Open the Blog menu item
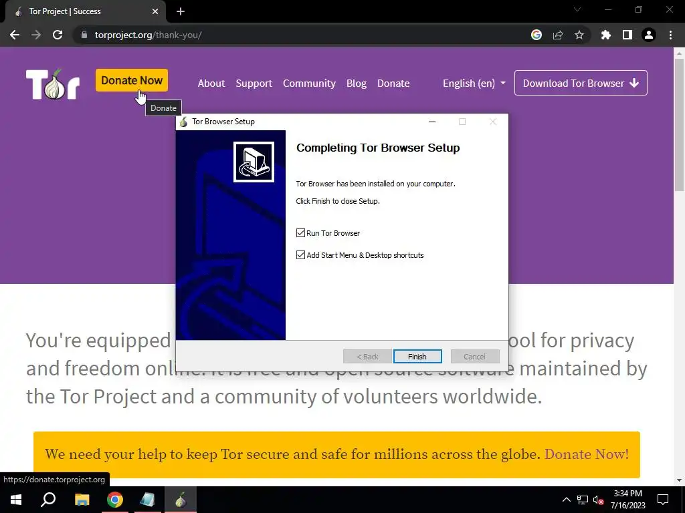Screen dimensions: 685x513 (x=357, y=83)
